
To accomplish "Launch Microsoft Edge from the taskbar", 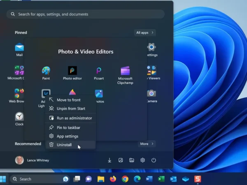I will 137,179.
